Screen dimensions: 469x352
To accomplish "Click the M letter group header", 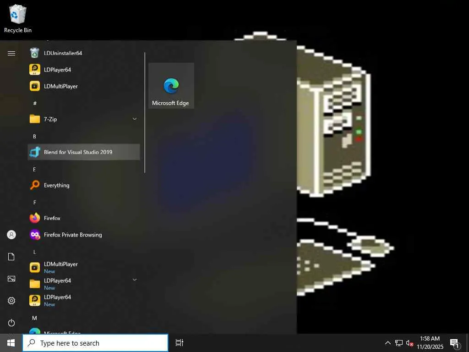I will click(x=34, y=318).
